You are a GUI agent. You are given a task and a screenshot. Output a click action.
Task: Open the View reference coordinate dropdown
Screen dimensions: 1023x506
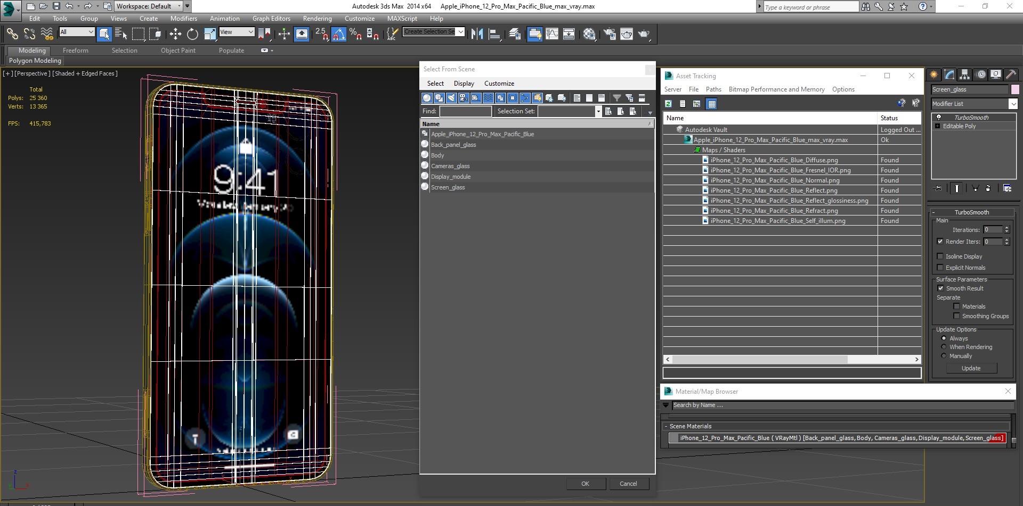[237, 32]
